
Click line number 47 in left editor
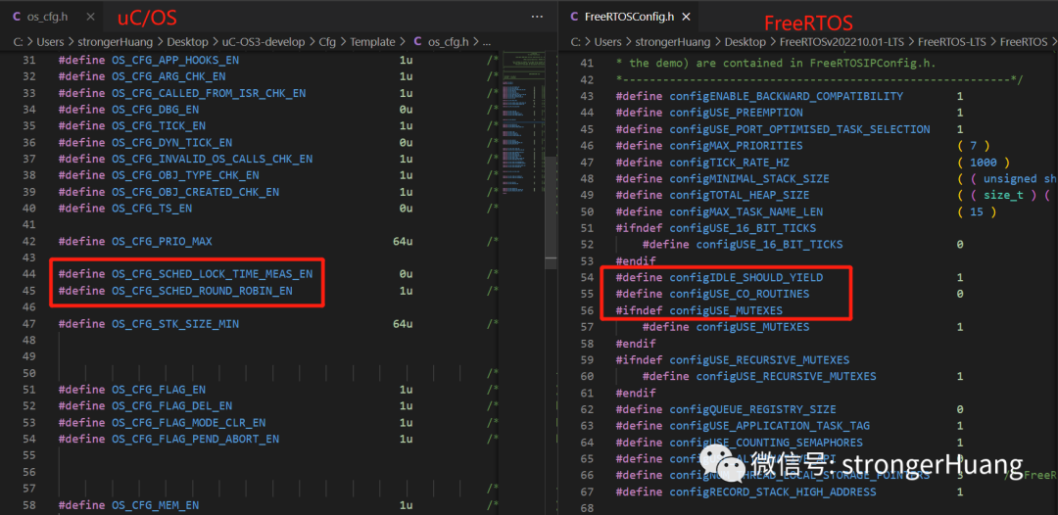(x=29, y=324)
